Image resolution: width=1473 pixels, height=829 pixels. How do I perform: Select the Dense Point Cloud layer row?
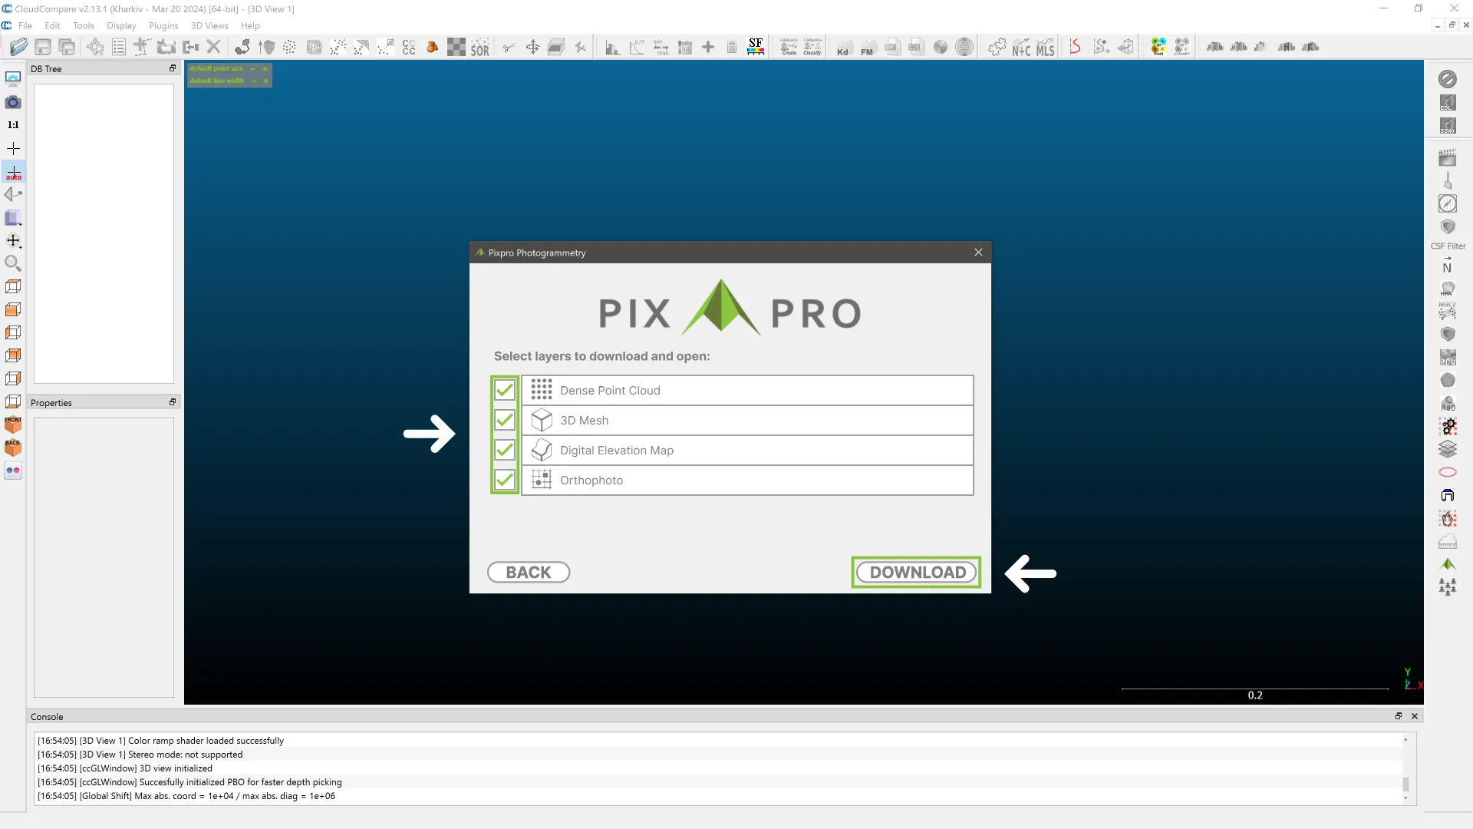[747, 391]
